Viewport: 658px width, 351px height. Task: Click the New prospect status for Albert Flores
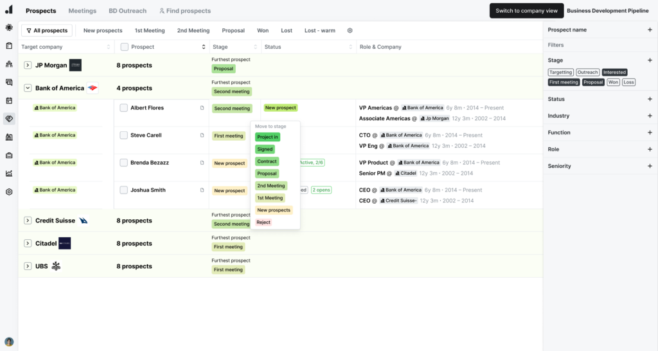tap(281, 108)
